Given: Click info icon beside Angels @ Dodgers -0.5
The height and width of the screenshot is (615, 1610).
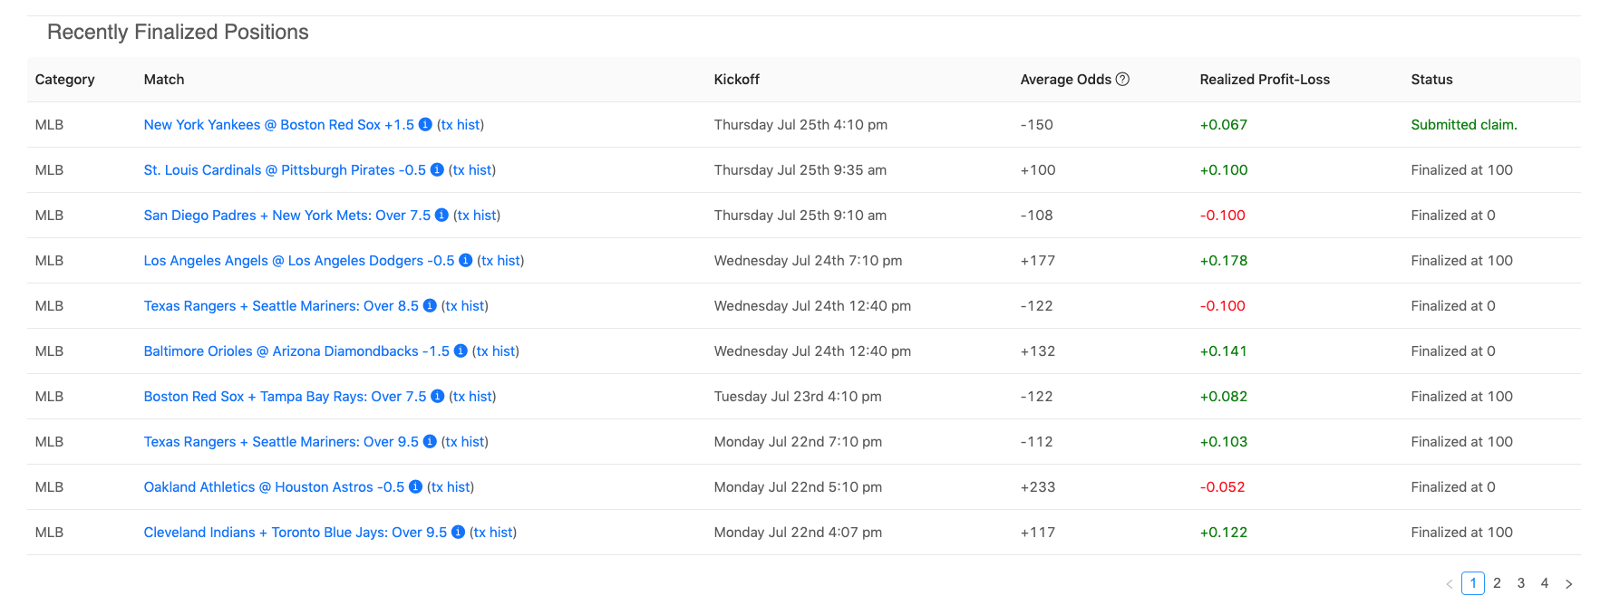Looking at the screenshot, I should (x=466, y=261).
